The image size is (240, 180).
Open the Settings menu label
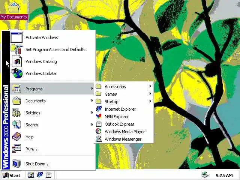(x=33, y=113)
